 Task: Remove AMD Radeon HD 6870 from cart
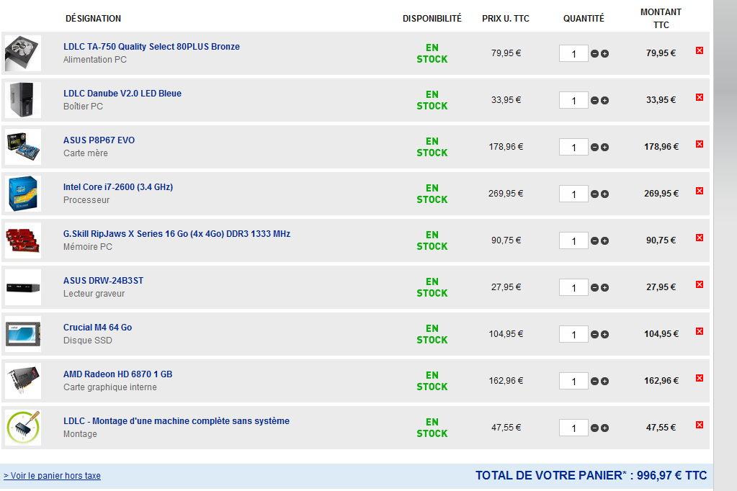pyautogui.click(x=700, y=378)
